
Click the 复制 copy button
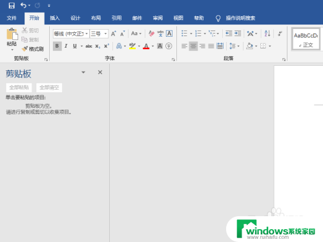(x=30, y=40)
